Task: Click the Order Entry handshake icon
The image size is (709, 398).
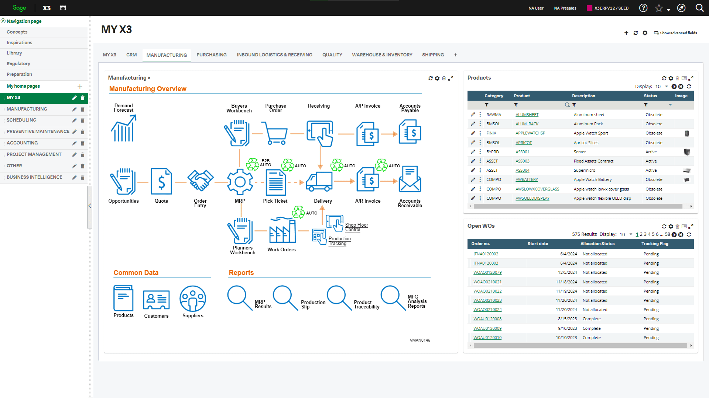Action: [200, 181]
